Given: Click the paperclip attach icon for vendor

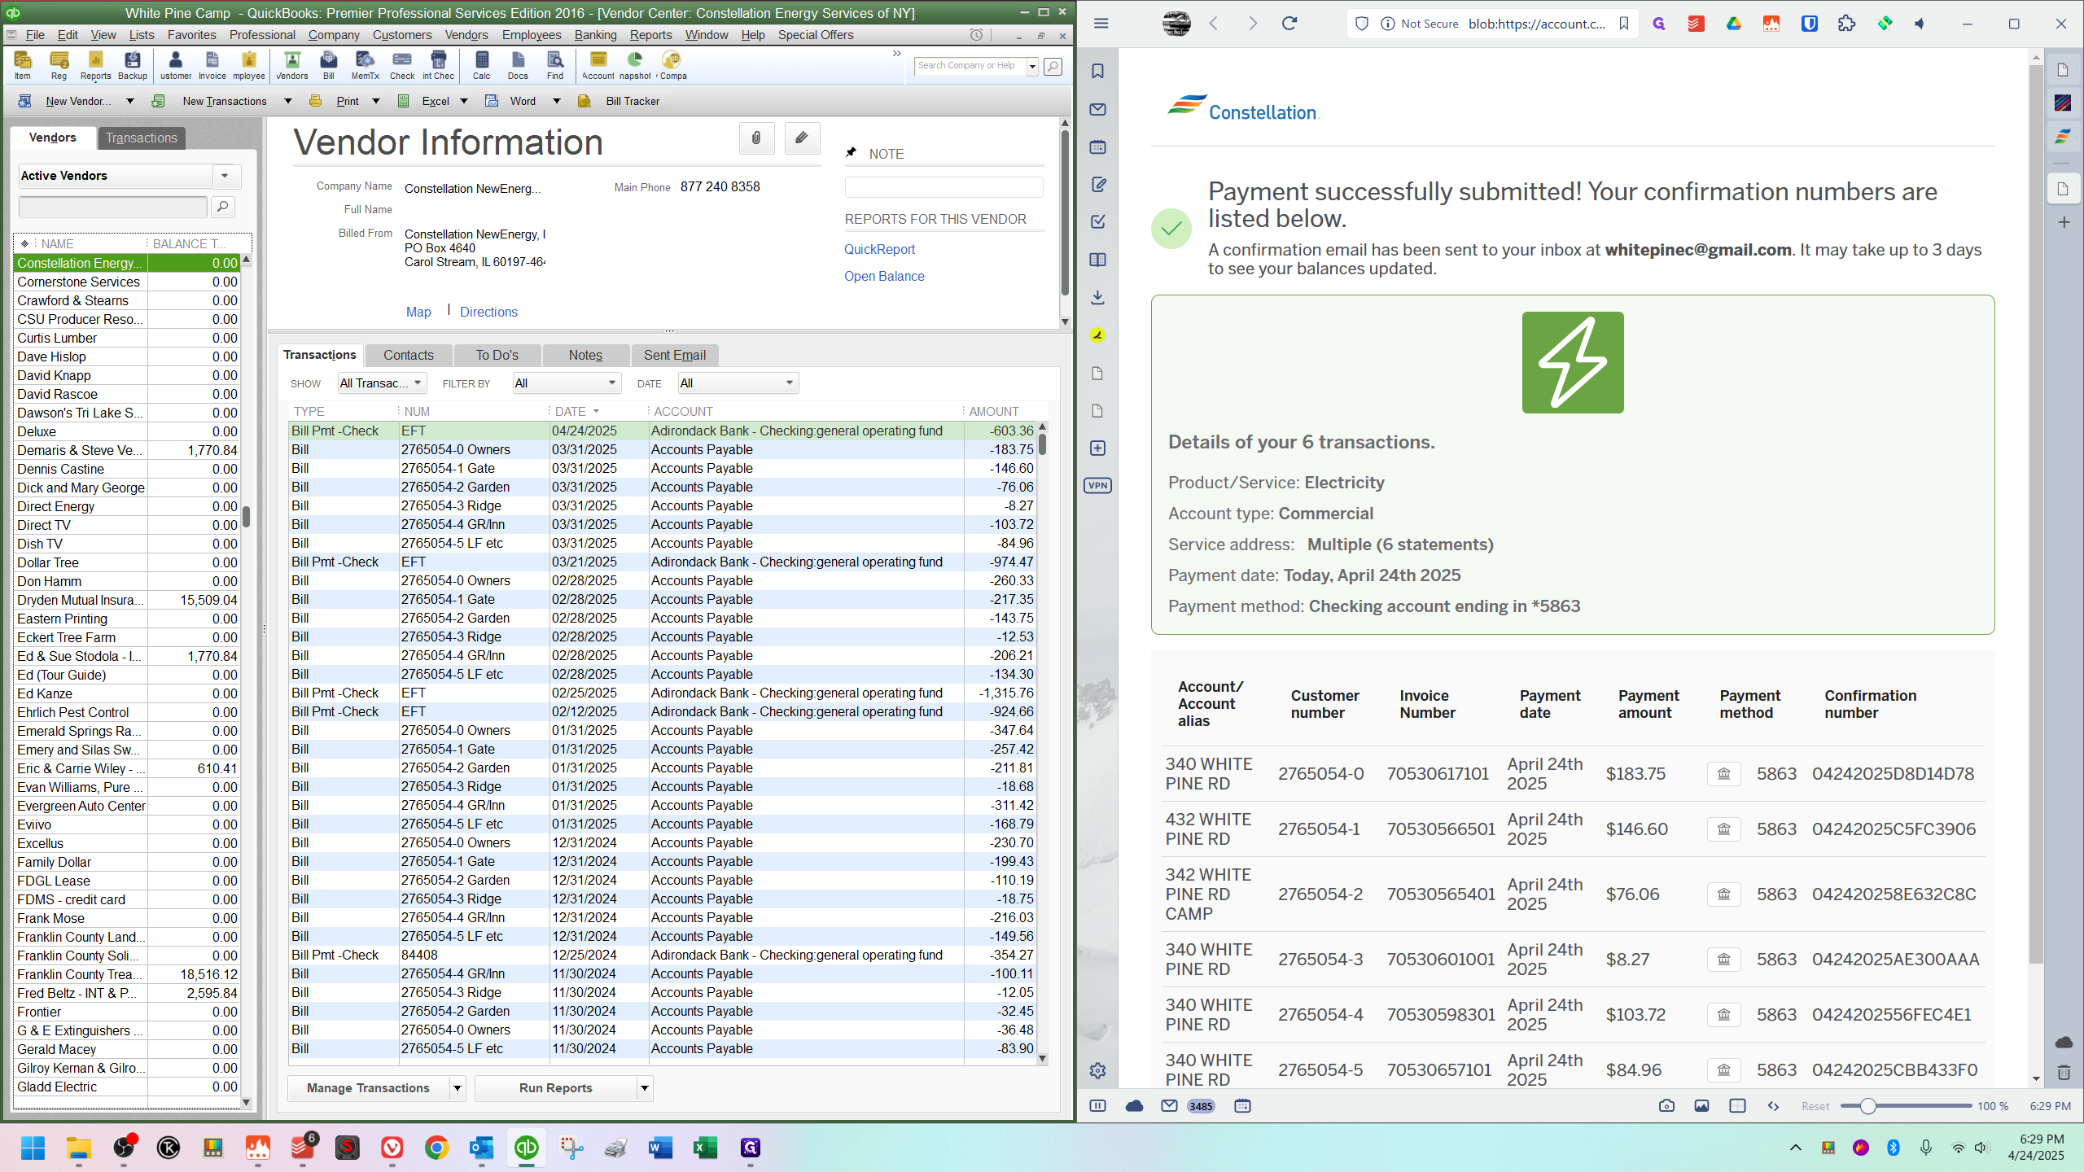Looking at the screenshot, I should (756, 138).
